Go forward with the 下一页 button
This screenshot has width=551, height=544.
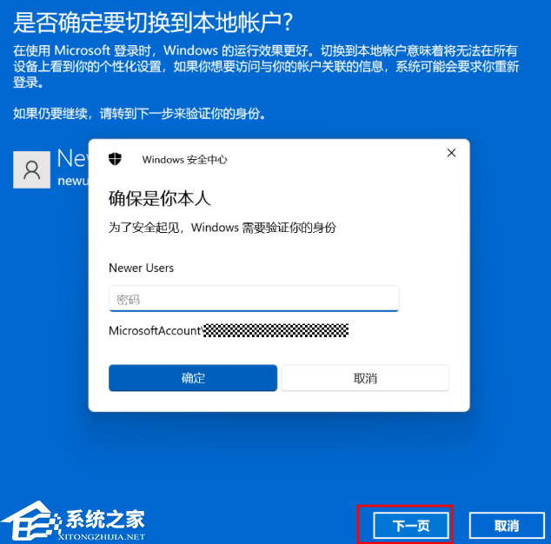411,526
